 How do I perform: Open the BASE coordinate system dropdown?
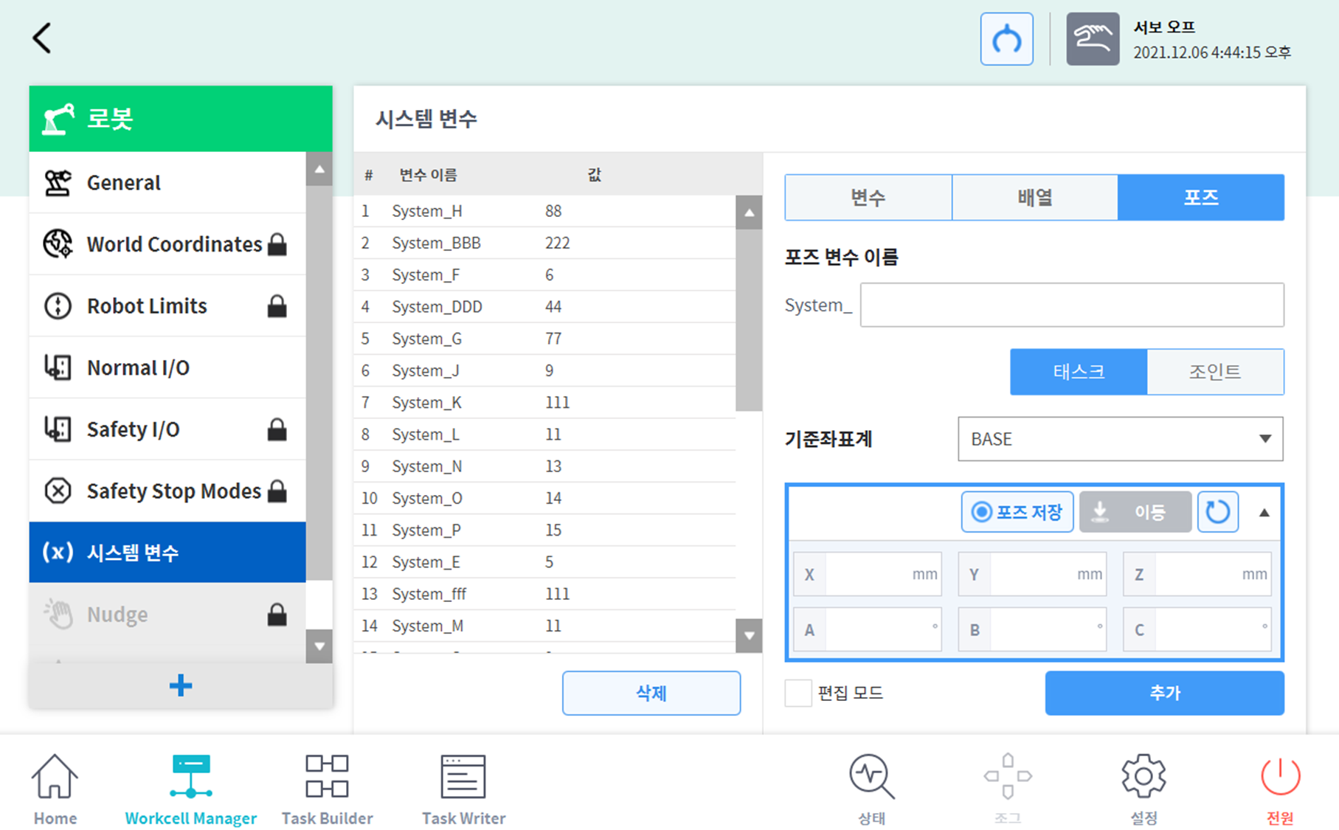(1120, 439)
